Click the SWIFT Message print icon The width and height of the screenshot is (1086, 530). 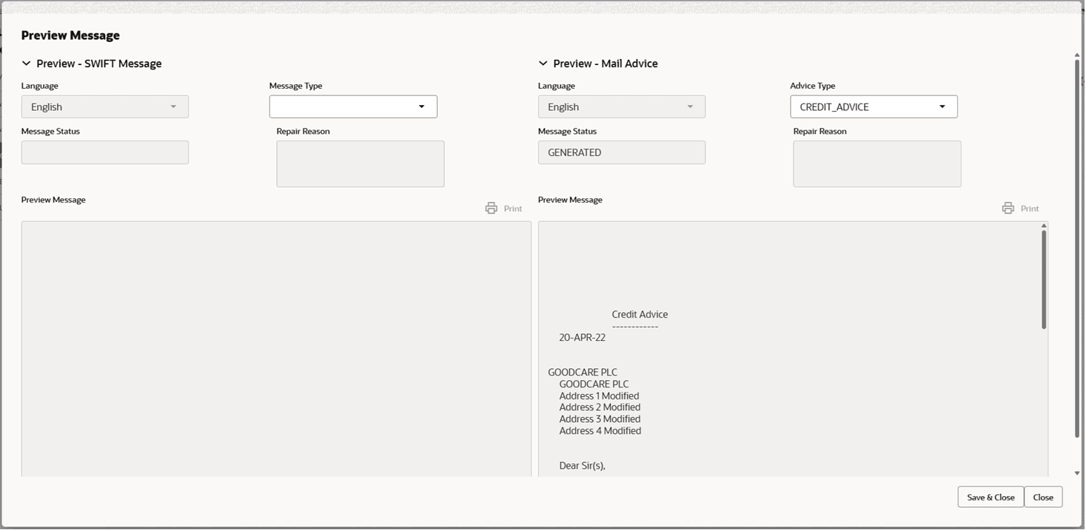pyautogui.click(x=491, y=208)
